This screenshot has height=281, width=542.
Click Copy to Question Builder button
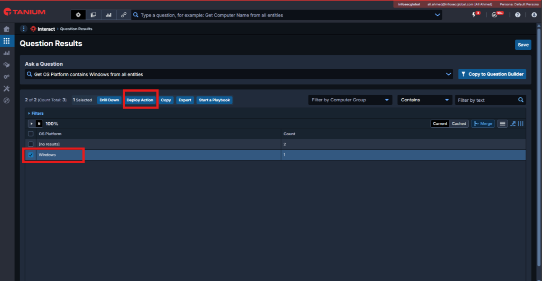492,74
